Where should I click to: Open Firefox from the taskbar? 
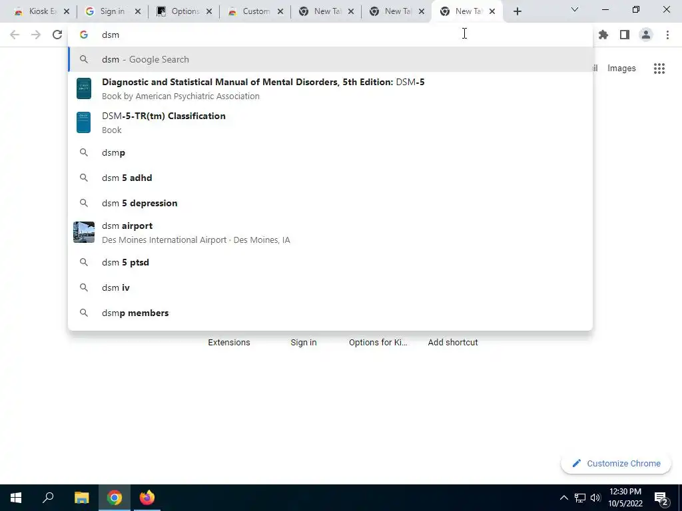click(147, 498)
